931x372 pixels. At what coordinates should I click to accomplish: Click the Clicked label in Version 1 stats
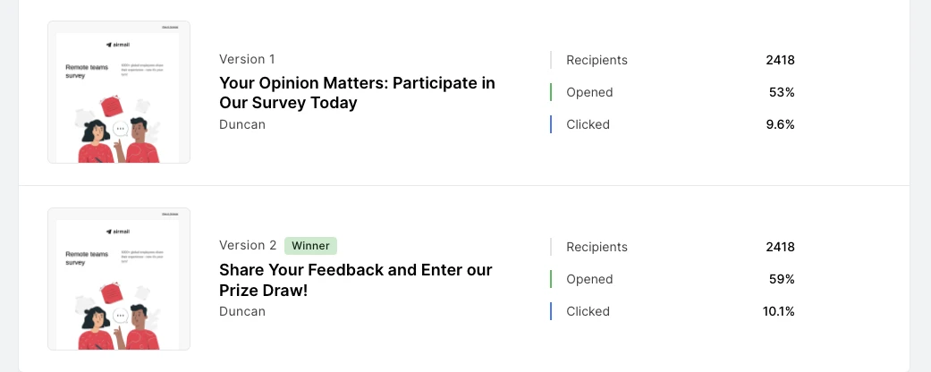pyautogui.click(x=588, y=124)
